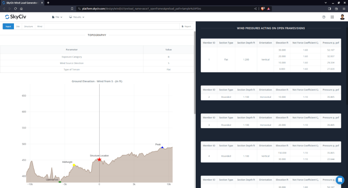Open the help question mark icon

coord(324,17)
